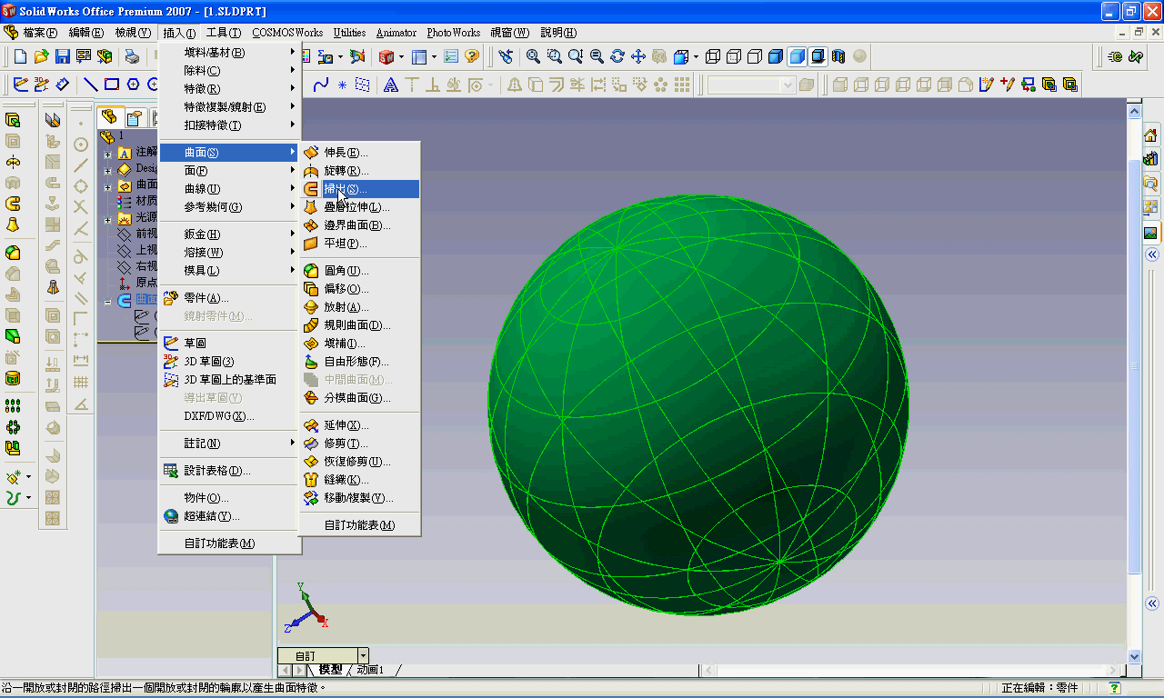Open the PropertyManager tab above feature tree
The image size is (1164, 698).
[x=133, y=116]
